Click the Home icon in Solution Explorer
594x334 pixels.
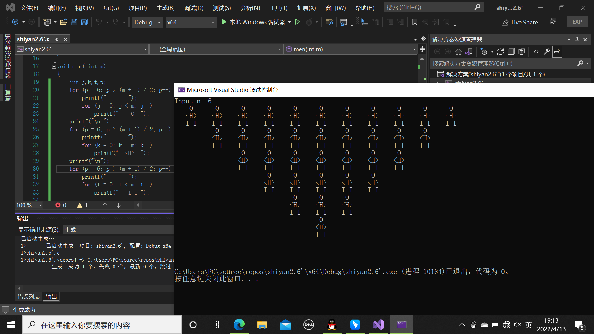(x=458, y=52)
